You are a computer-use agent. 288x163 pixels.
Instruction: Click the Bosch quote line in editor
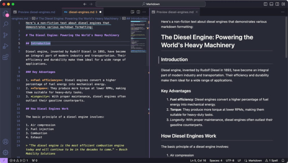click(x=76, y=150)
